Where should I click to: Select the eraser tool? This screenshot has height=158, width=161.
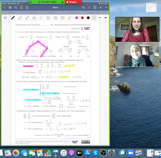point(20,18)
